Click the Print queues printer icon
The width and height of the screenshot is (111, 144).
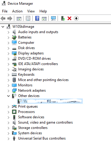click(14, 106)
